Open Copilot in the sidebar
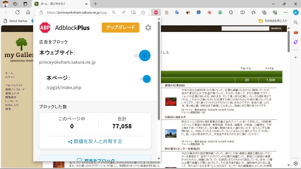Screen dimensions: 301x169 pos(296,12)
